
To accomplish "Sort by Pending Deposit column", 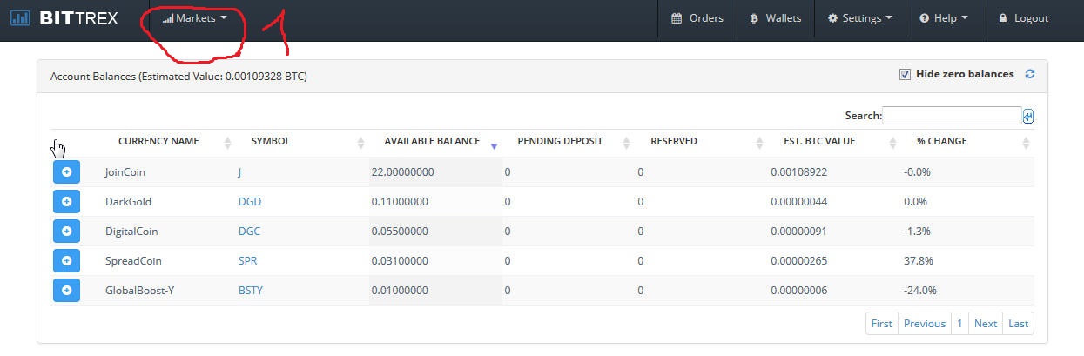I will (560, 141).
